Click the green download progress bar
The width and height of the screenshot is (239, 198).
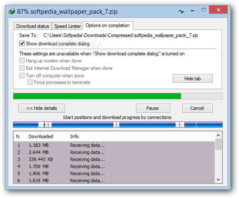118,96
